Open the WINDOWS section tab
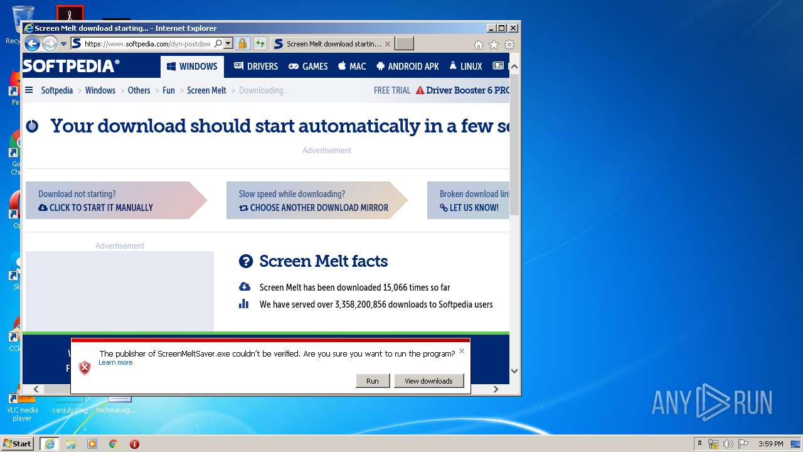Viewport: 803px width, 452px height. 192,67
